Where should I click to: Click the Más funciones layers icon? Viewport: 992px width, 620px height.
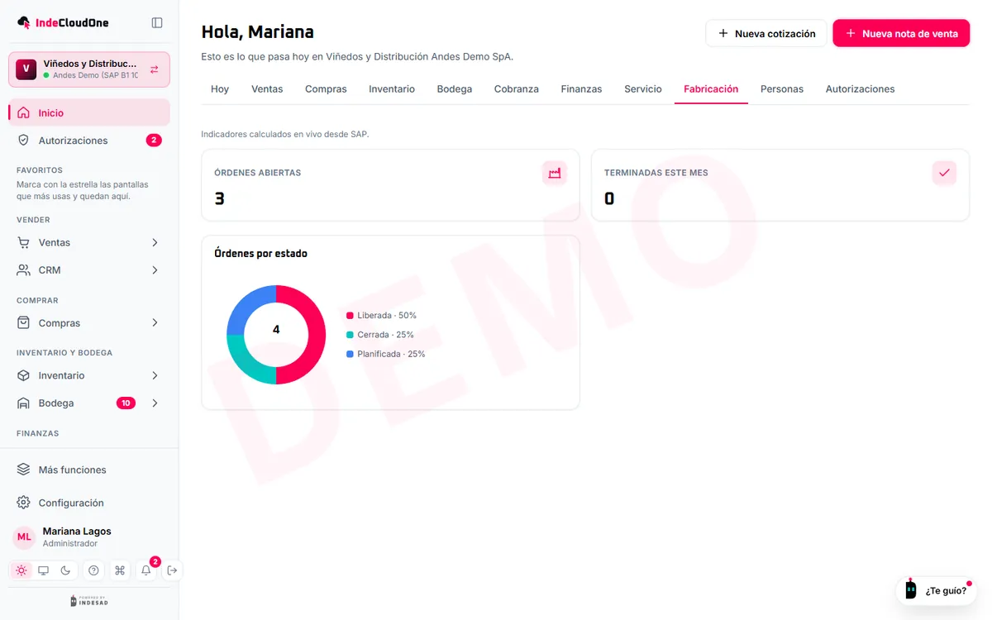tap(24, 470)
